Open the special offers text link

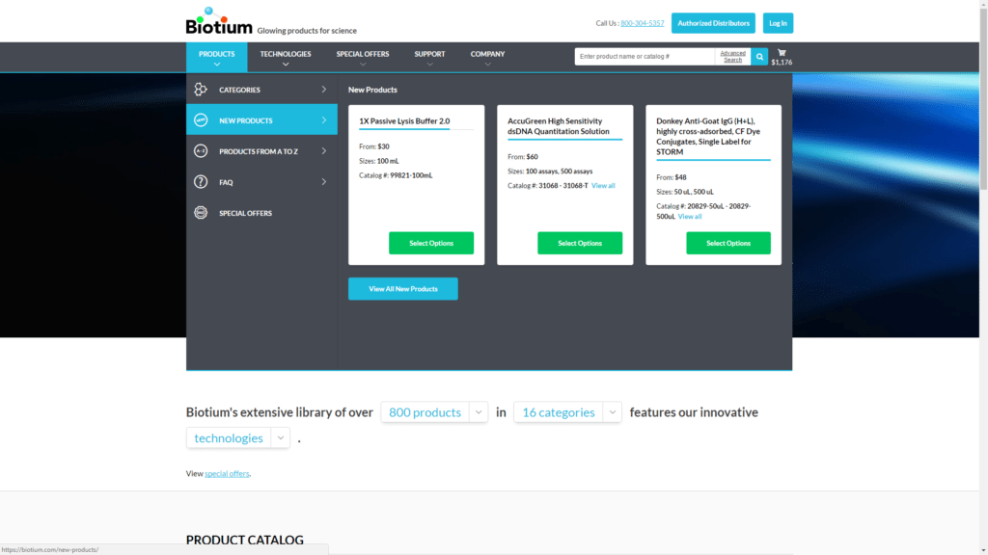[x=227, y=474]
